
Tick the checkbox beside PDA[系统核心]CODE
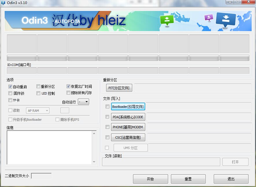tap(107, 117)
